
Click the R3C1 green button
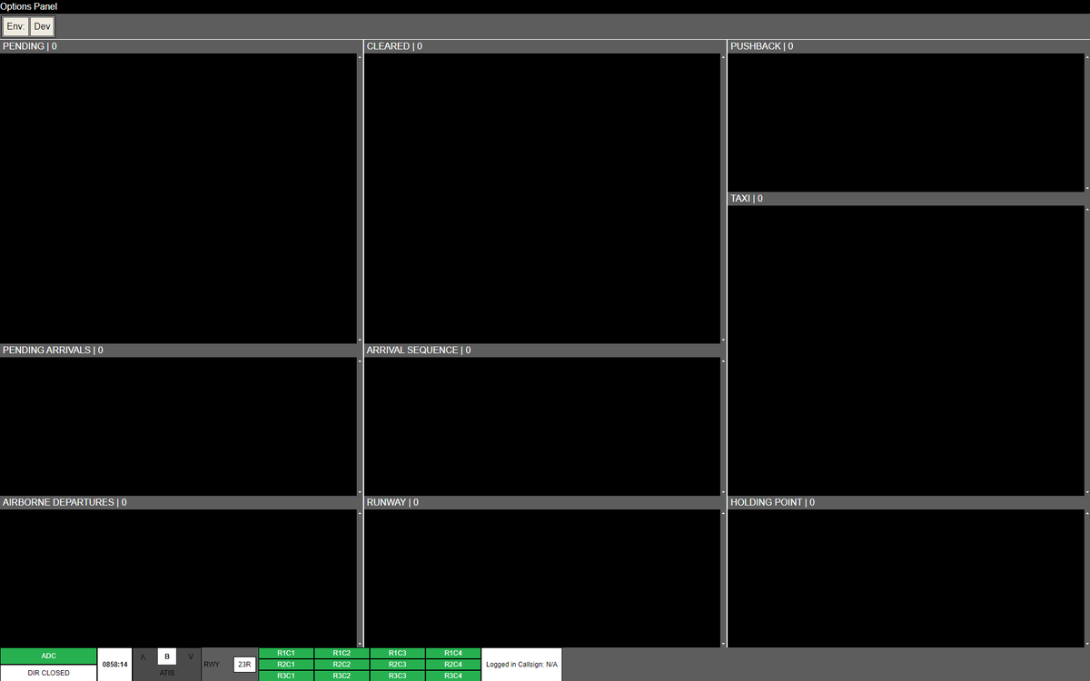(286, 676)
